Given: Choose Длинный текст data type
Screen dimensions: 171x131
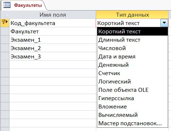Looking at the screenshot, I should point(132,40).
